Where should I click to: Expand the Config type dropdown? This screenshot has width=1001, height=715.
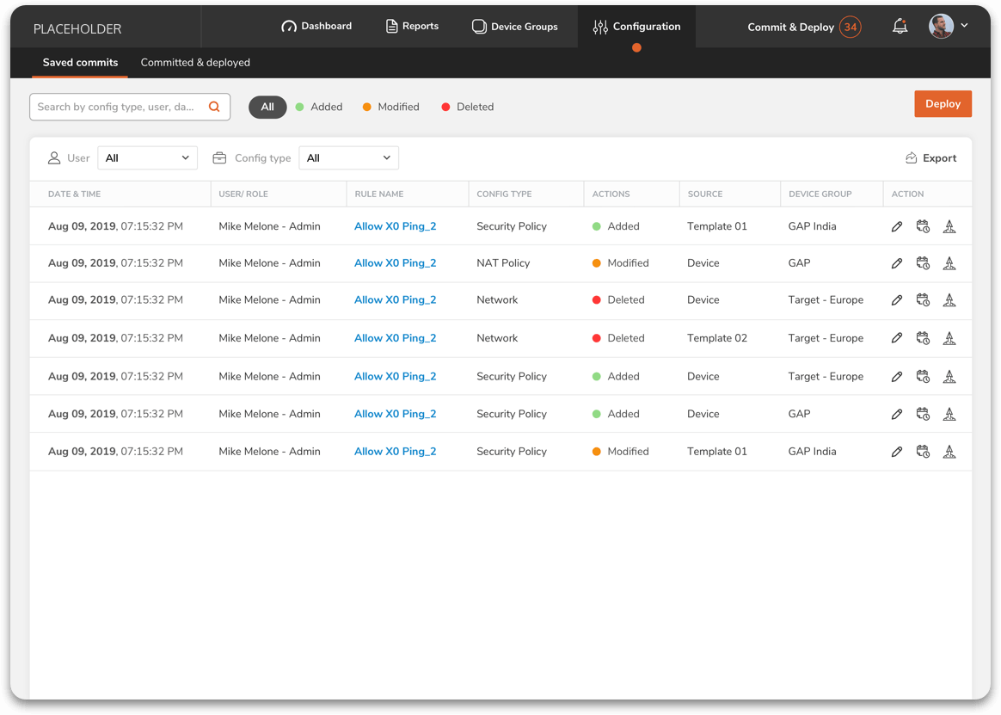point(348,157)
